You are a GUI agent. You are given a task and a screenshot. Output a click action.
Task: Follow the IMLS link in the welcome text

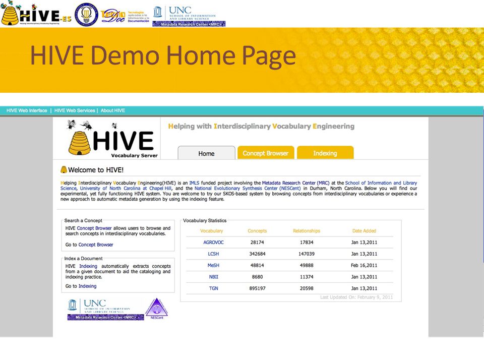click(194, 183)
